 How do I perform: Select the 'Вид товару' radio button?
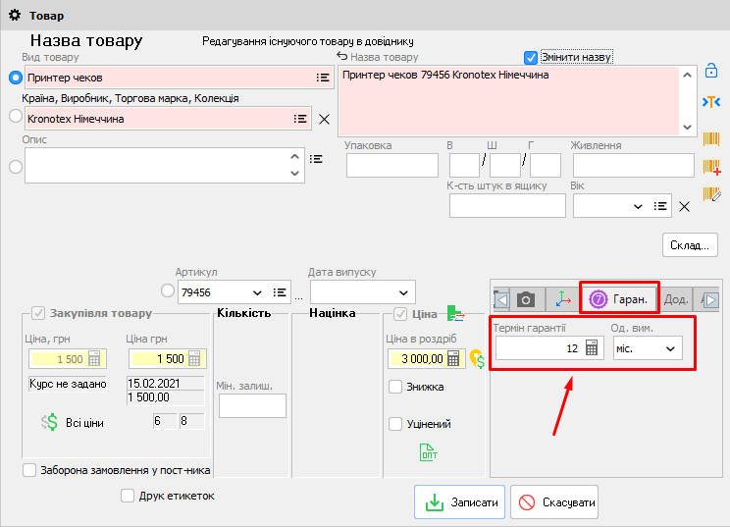15,78
